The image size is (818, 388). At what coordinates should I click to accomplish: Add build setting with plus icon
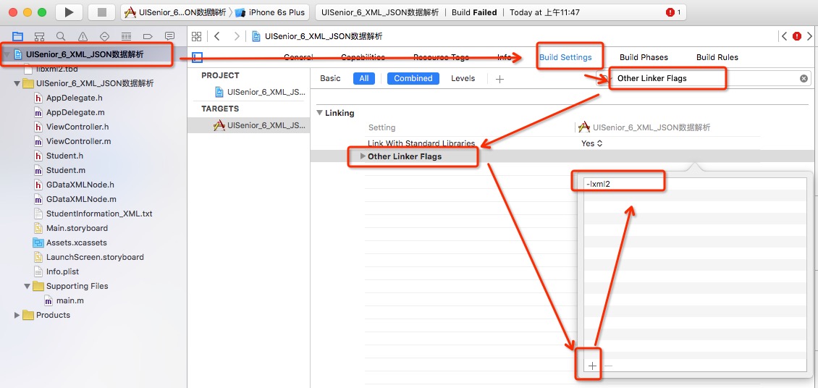coord(499,79)
